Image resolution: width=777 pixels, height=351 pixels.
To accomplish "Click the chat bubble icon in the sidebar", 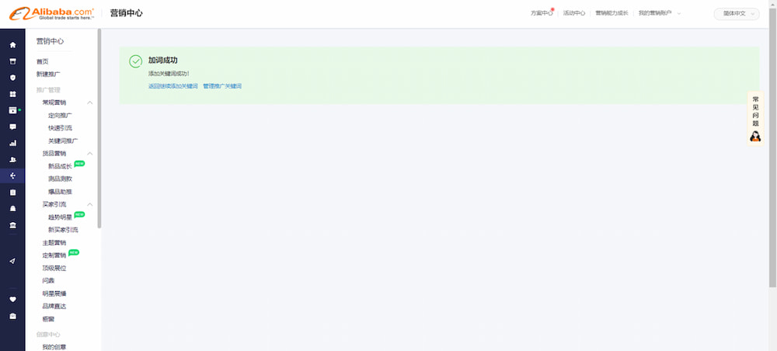I will [x=12, y=127].
